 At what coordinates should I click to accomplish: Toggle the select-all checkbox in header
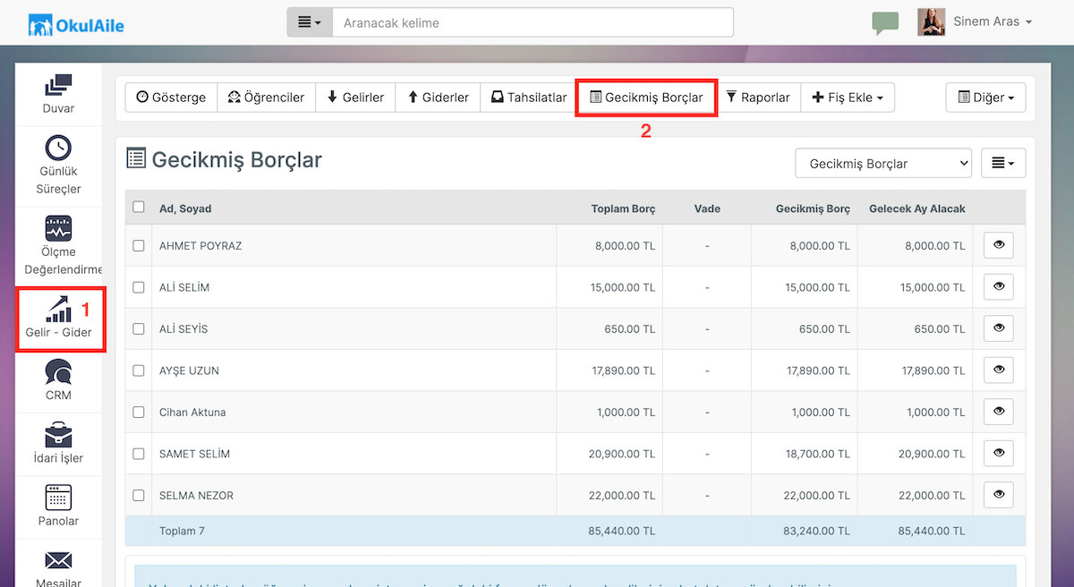[x=139, y=207]
